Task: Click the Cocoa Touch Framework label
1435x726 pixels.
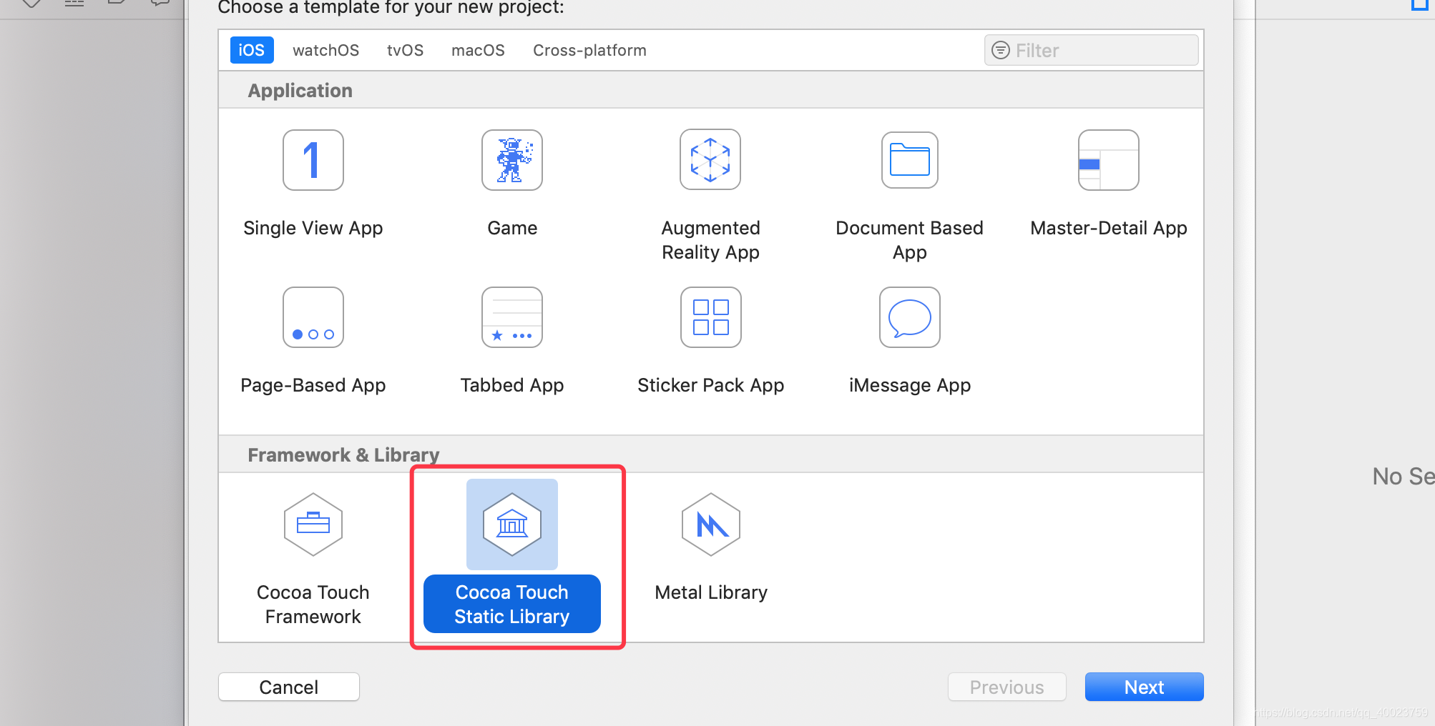Action: (x=313, y=605)
